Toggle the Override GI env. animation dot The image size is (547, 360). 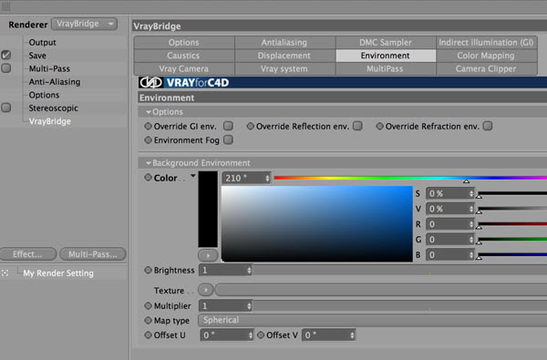(148, 126)
